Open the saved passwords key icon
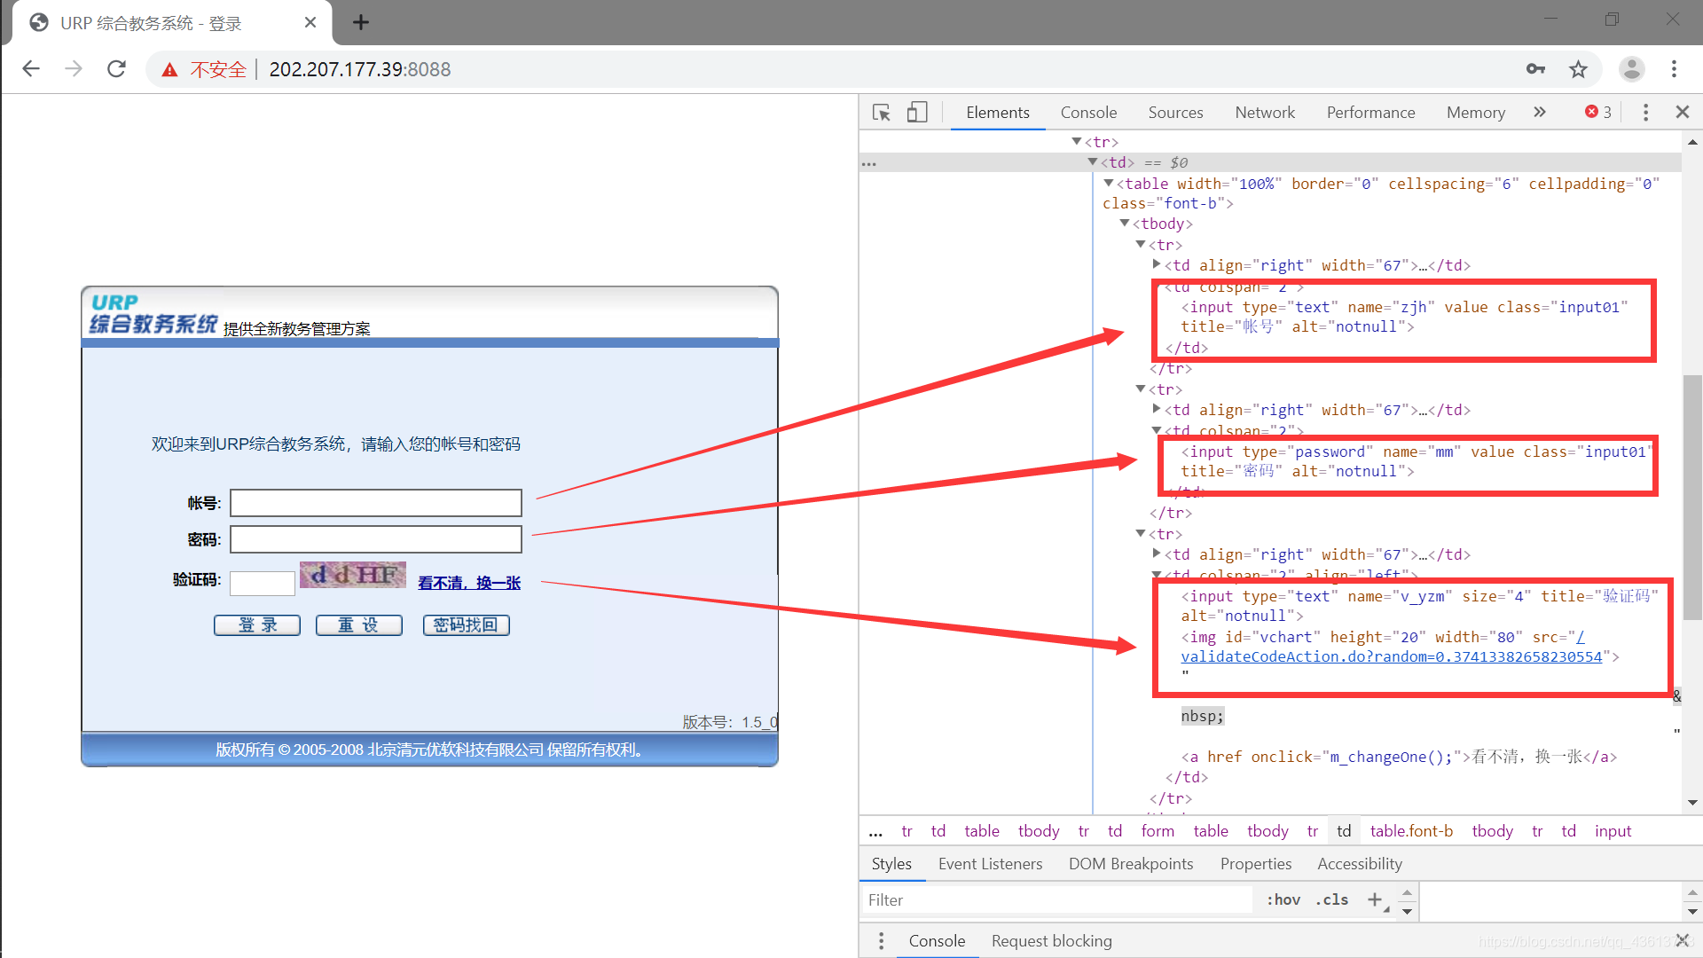The width and height of the screenshot is (1703, 958). (x=1535, y=69)
